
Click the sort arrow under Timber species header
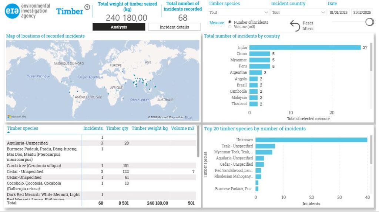pos(9,132)
